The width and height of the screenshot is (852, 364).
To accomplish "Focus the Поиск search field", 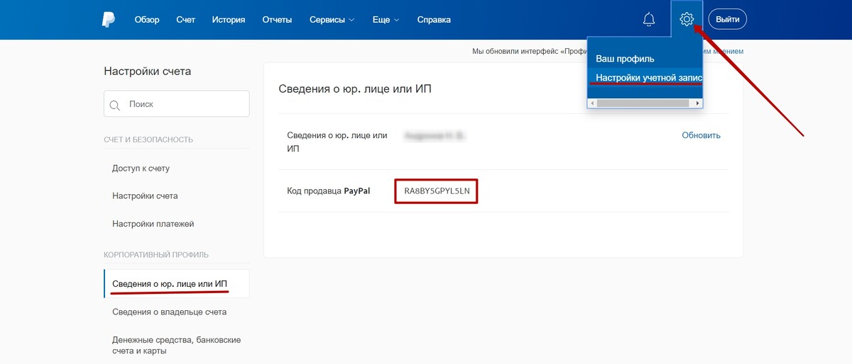I will [x=177, y=104].
